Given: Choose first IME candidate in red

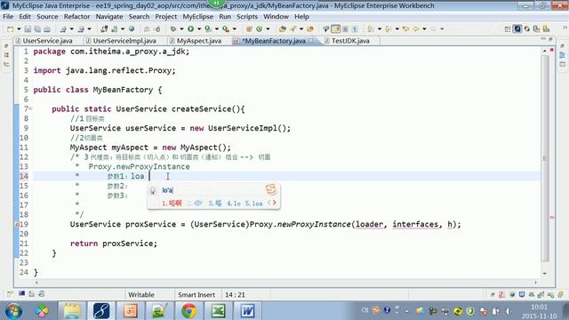Looking at the screenshot, I should pyautogui.click(x=172, y=204).
